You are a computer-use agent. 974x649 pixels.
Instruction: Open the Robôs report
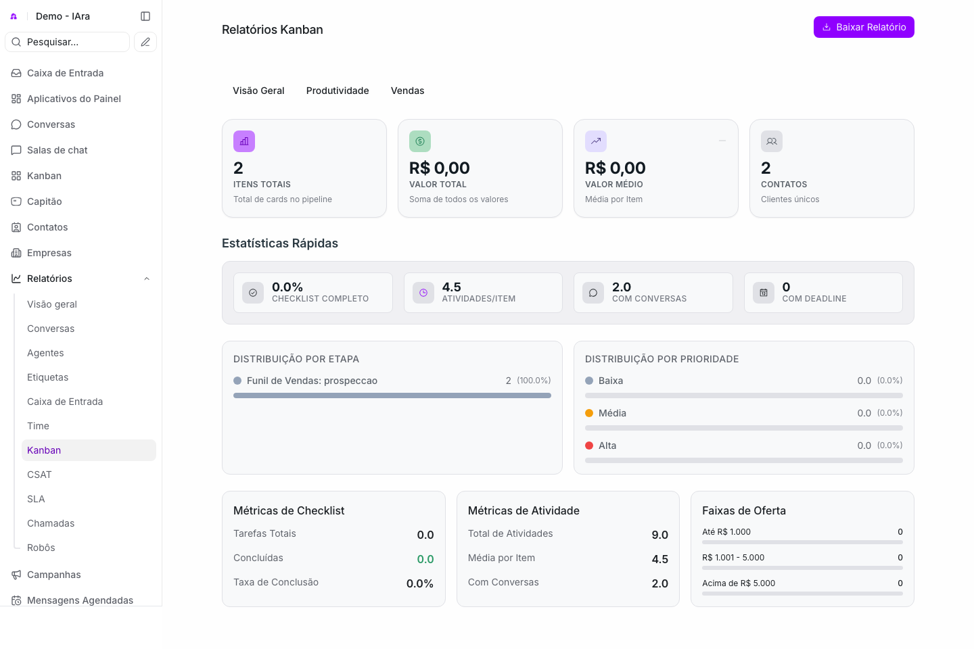[89, 548]
